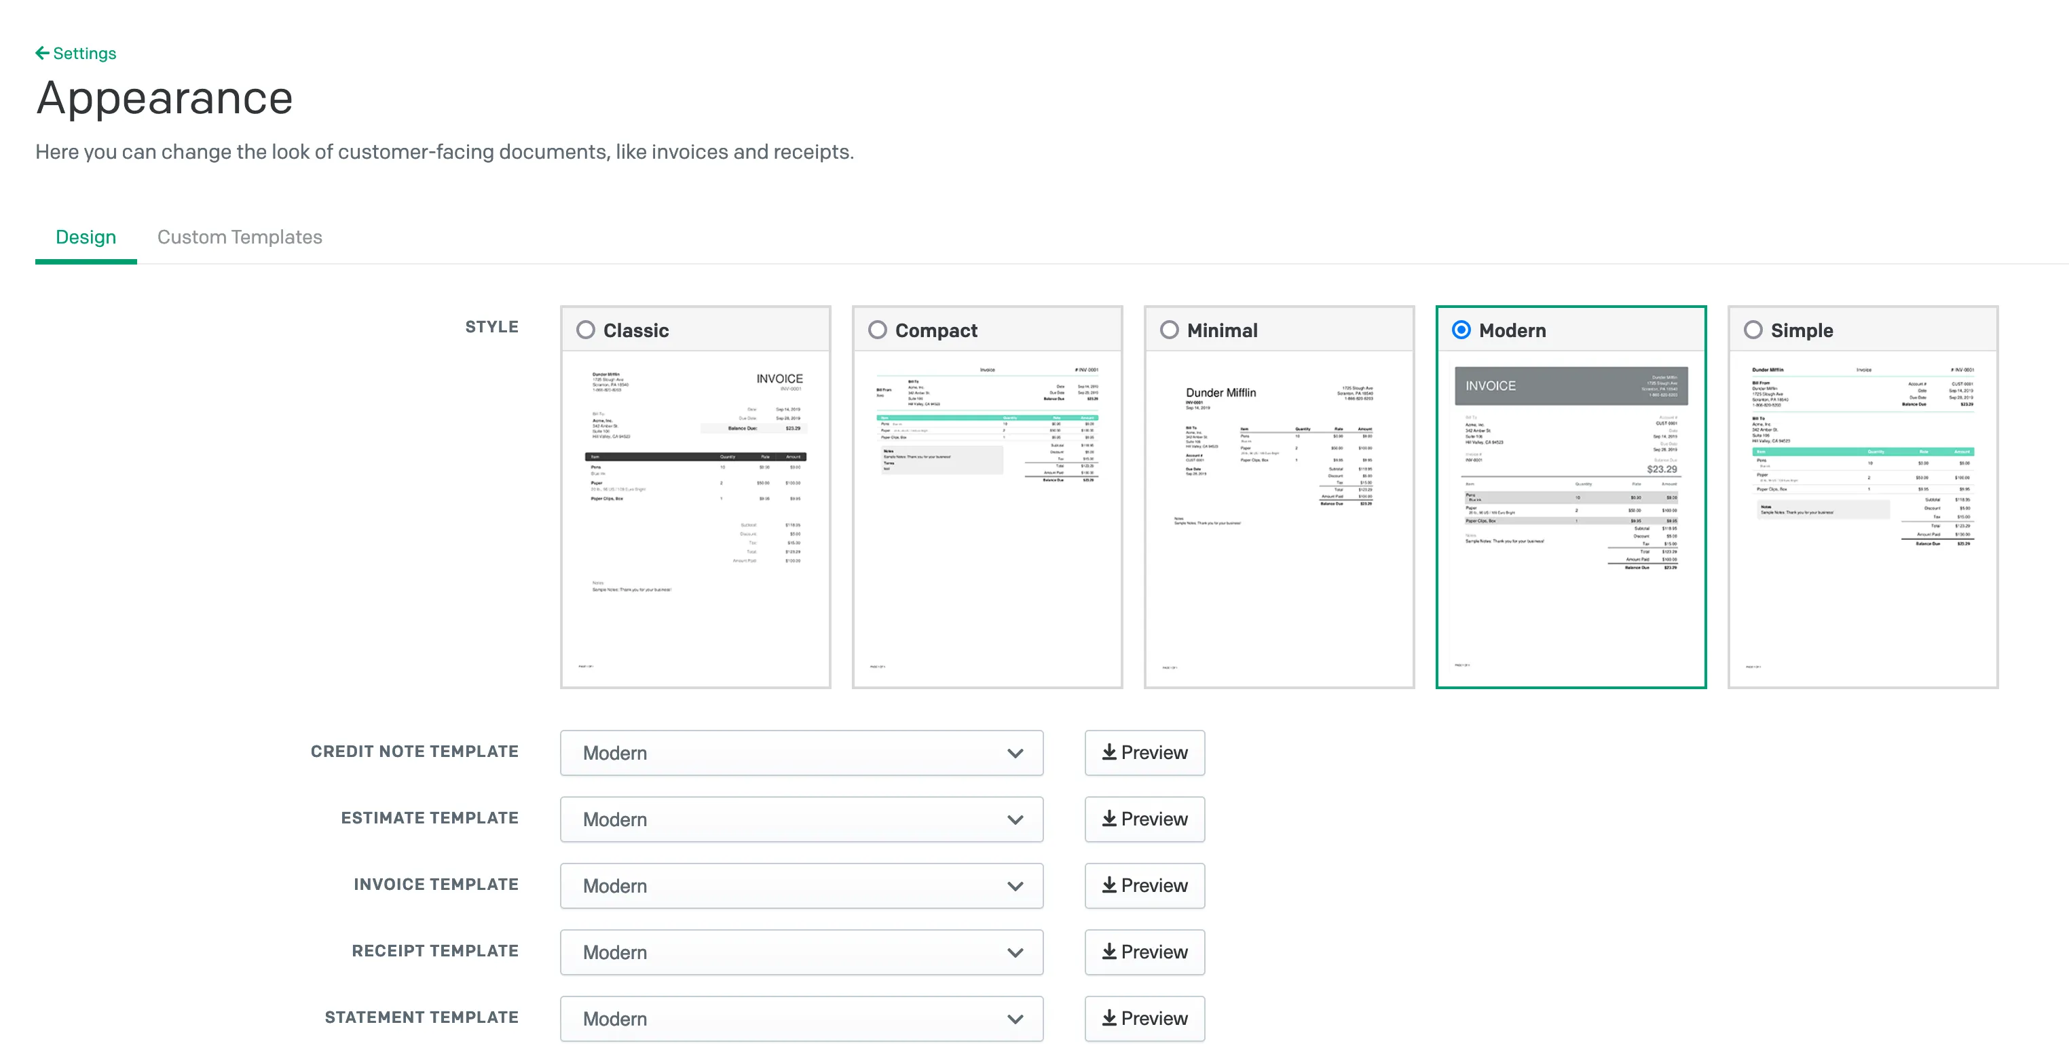The height and width of the screenshot is (1050, 2069).
Task: Select the Classic style radio button
Action: tap(586, 330)
